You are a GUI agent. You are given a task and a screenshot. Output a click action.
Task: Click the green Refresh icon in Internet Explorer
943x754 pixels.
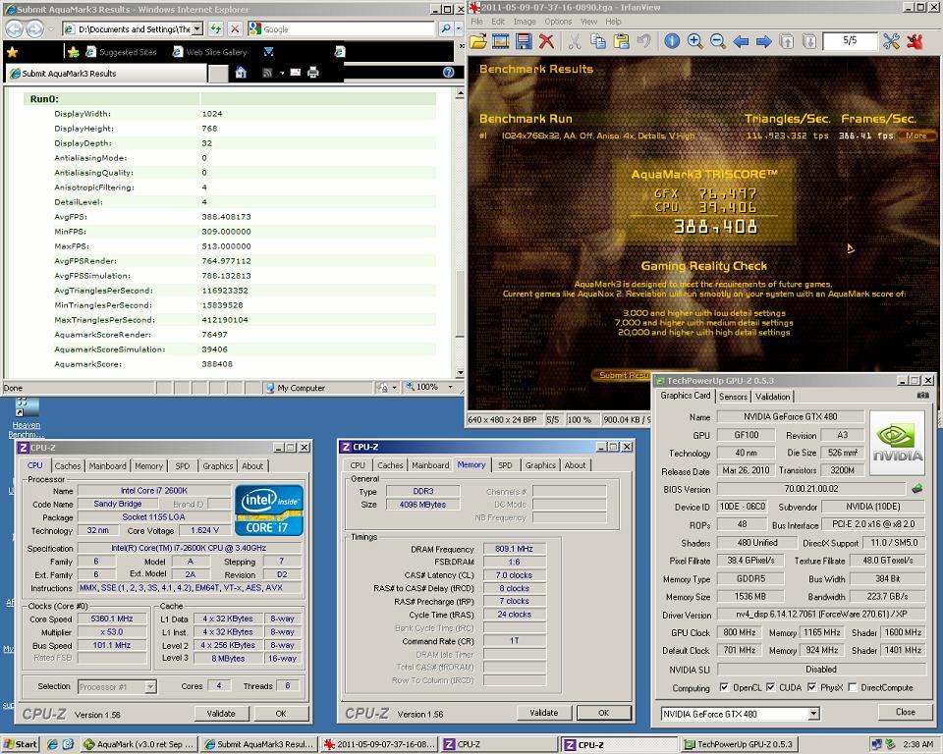click(x=216, y=28)
